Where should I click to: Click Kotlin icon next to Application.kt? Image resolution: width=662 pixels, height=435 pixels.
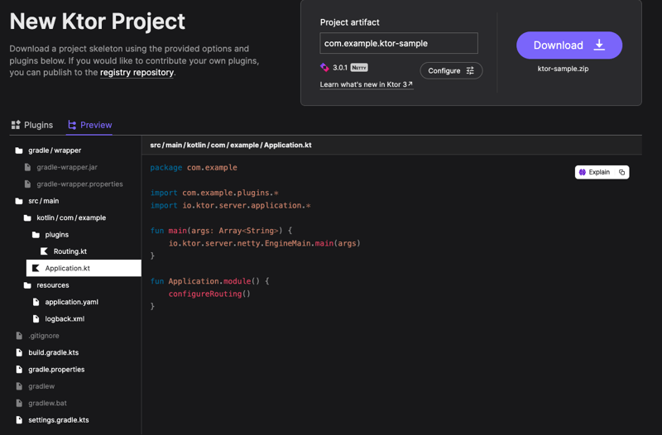pos(36,268)
